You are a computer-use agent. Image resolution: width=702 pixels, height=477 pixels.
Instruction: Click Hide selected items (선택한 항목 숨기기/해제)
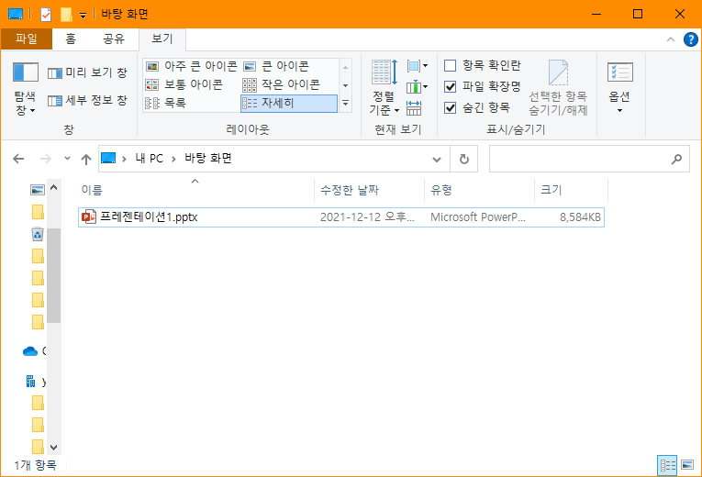[558, 88]
